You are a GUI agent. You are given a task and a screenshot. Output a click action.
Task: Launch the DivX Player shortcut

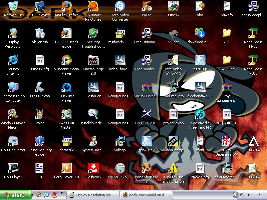coord(13,168)
